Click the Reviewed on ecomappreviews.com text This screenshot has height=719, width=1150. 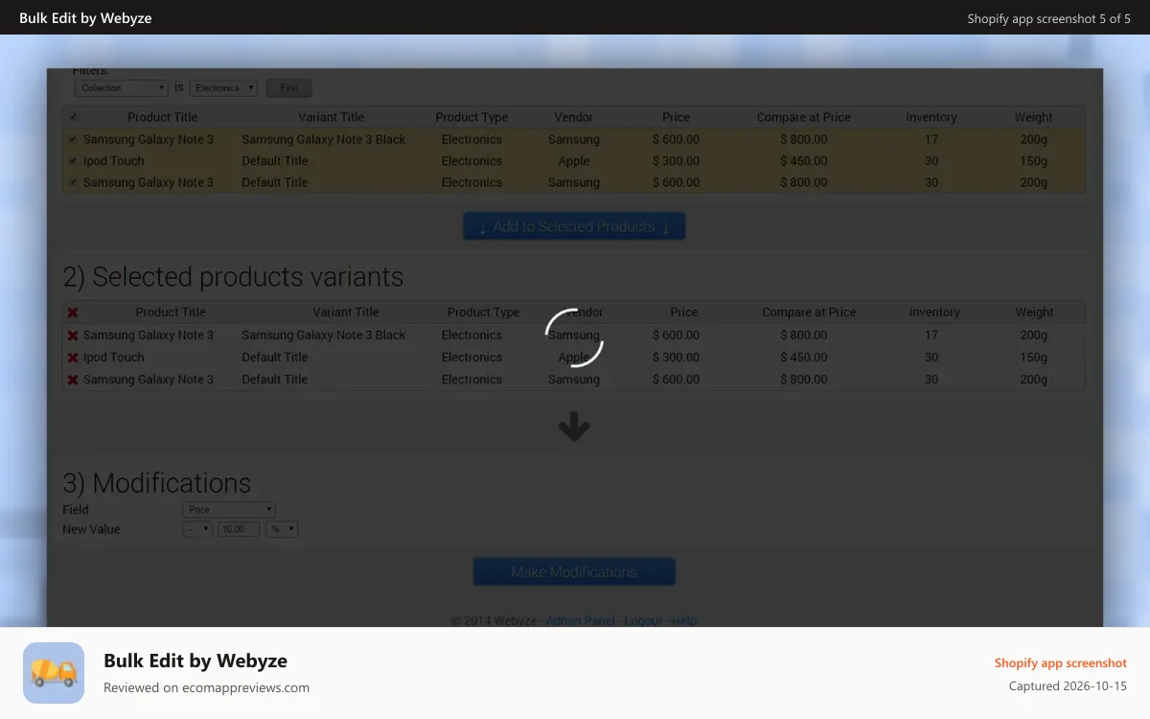click(206, 687)
